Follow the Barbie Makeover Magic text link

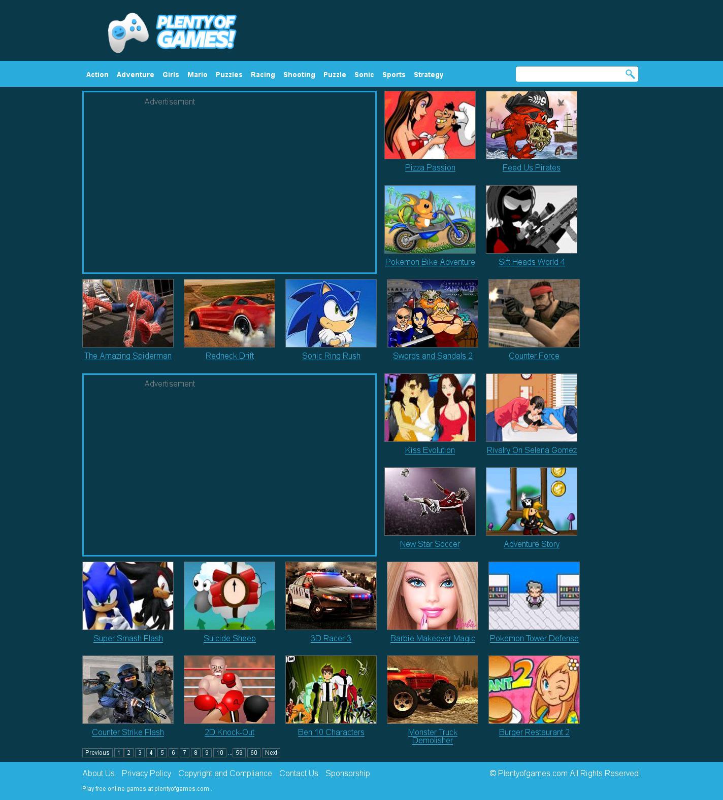[x=433, y=639]
